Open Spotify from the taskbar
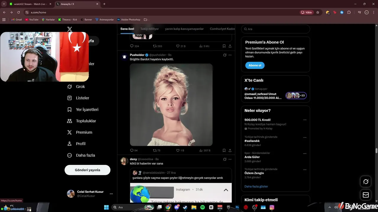This screenshot has width=378, height=212. (203, 207)
